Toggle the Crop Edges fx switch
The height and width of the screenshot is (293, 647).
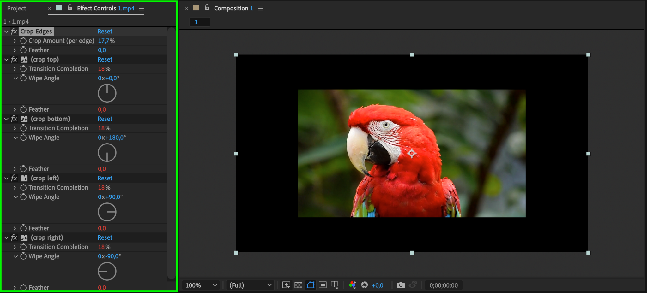click(14, 32)
